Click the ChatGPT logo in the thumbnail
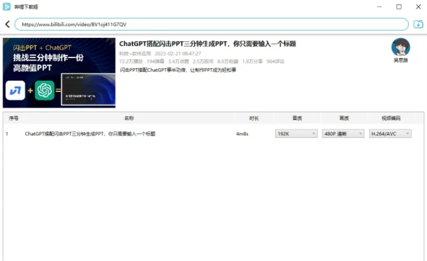 pyautogui.click(x=44, y=90)
